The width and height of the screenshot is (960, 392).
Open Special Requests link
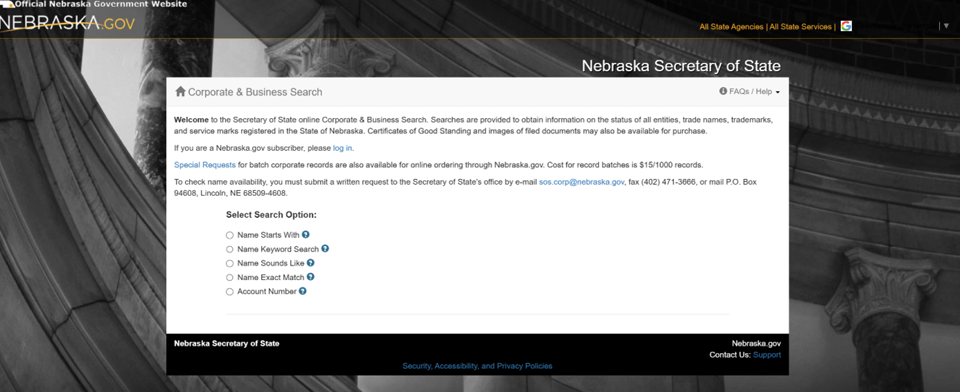tap(205, 165)
